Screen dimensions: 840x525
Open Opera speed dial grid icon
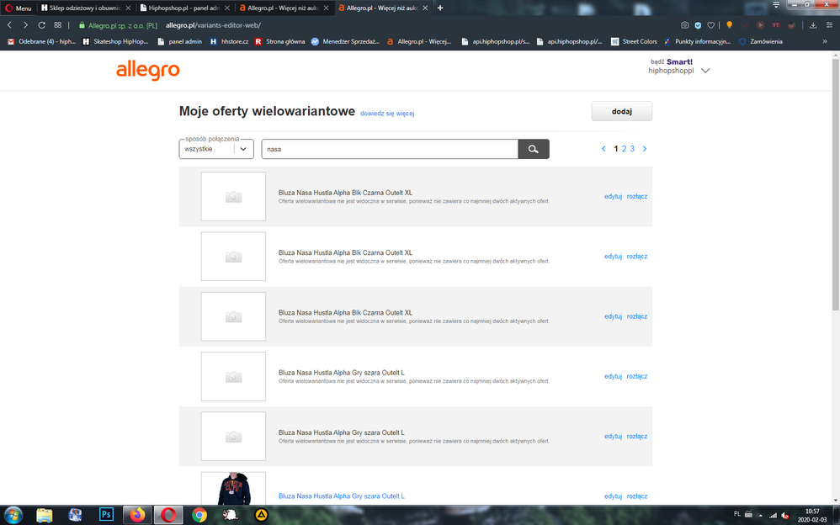click(57, 25)
